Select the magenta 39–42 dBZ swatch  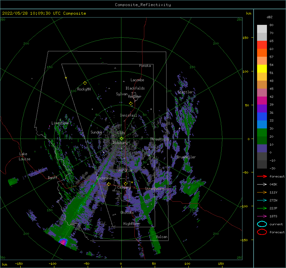coord(262,101)
